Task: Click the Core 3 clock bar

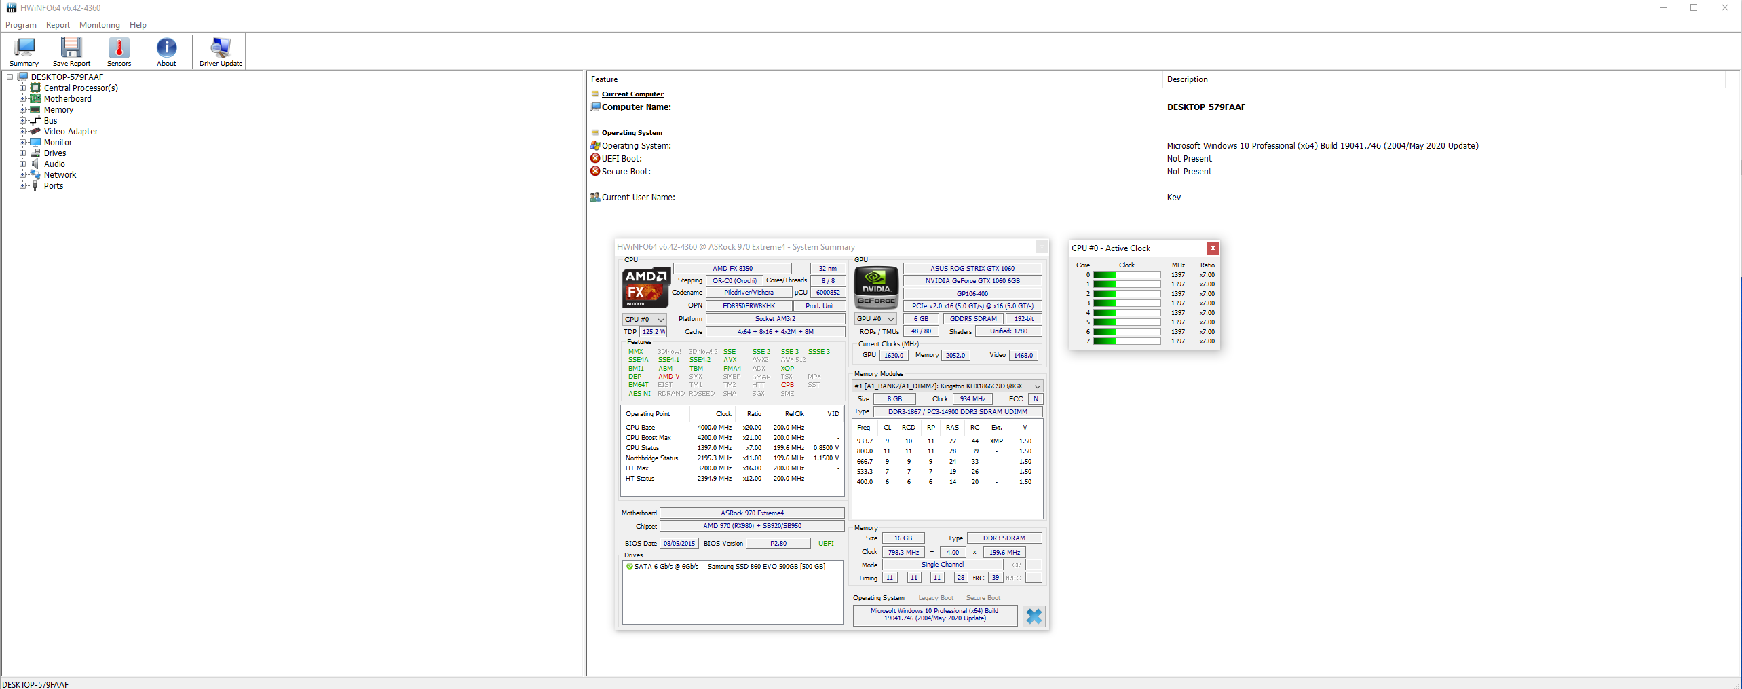Action: click(x=1126, y=303)
